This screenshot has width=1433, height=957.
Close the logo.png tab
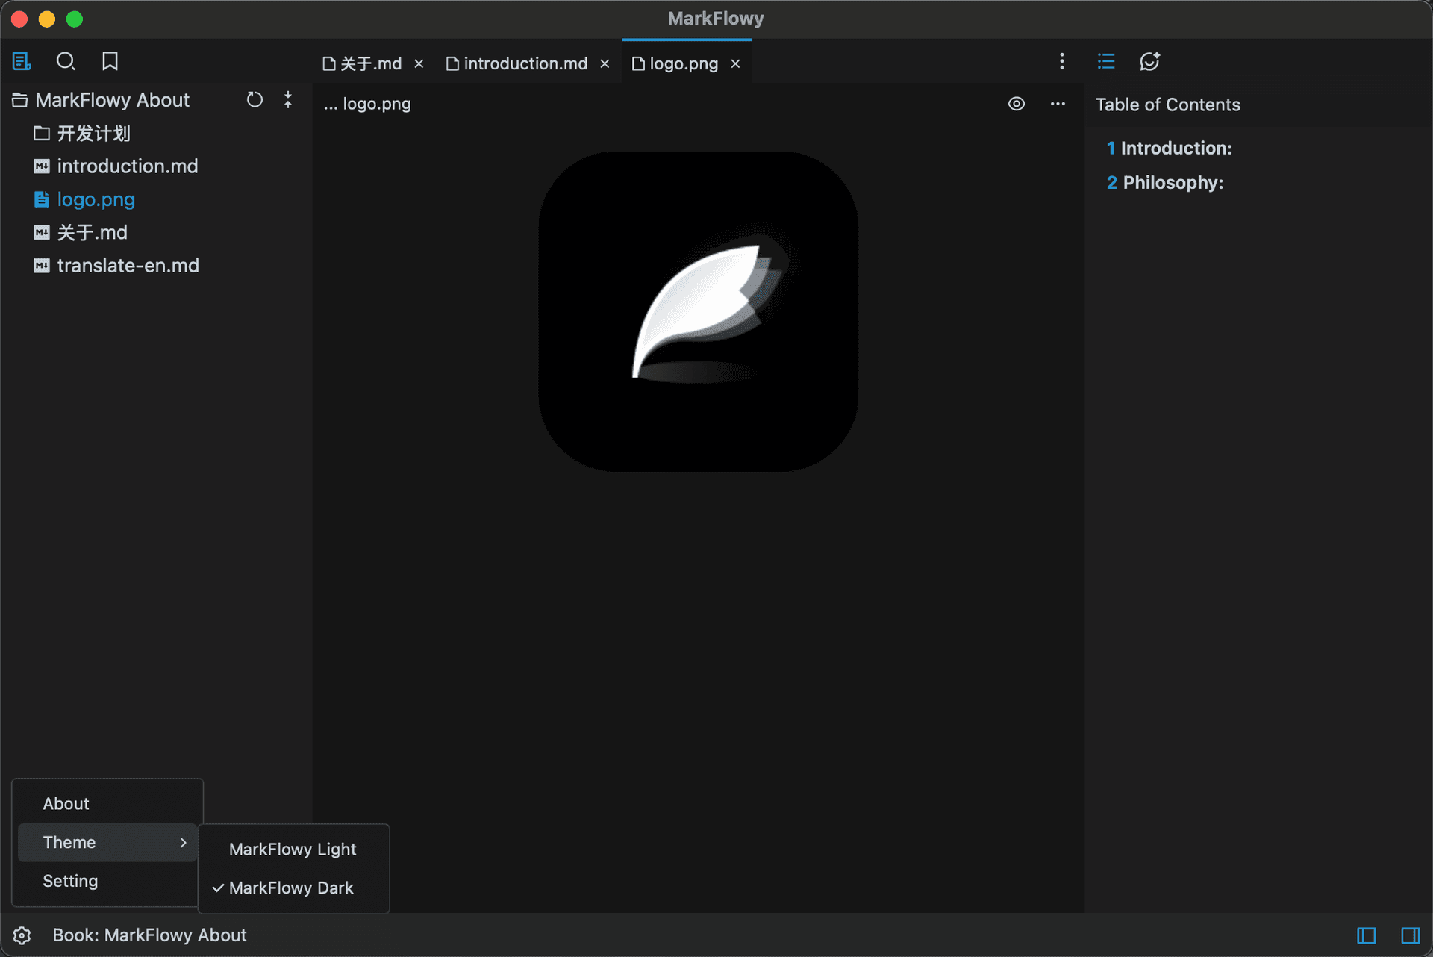735,64
